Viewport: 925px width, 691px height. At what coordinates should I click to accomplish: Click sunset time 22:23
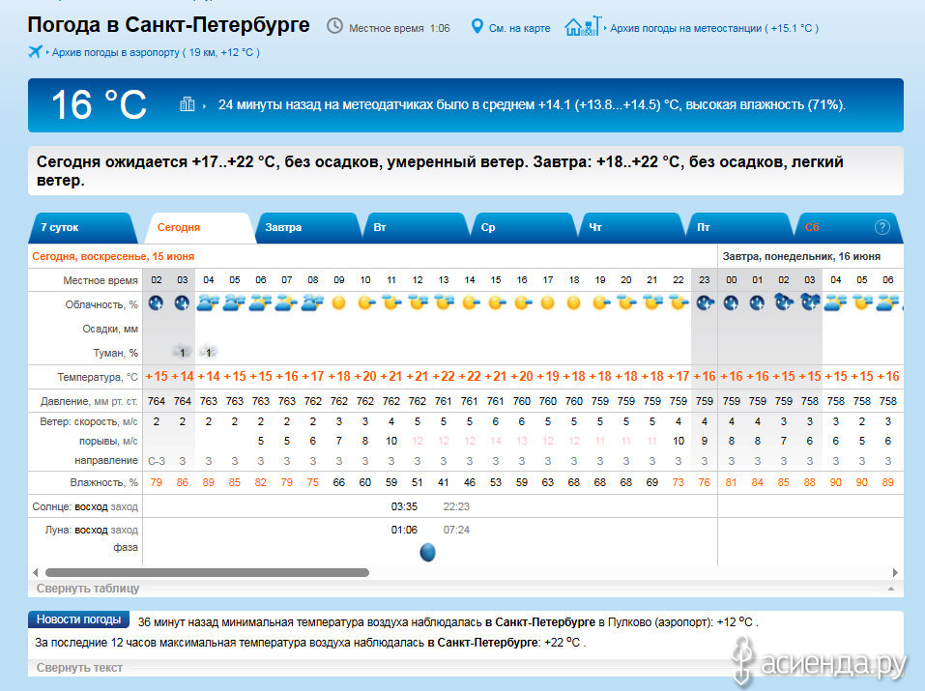click(456, 506)
